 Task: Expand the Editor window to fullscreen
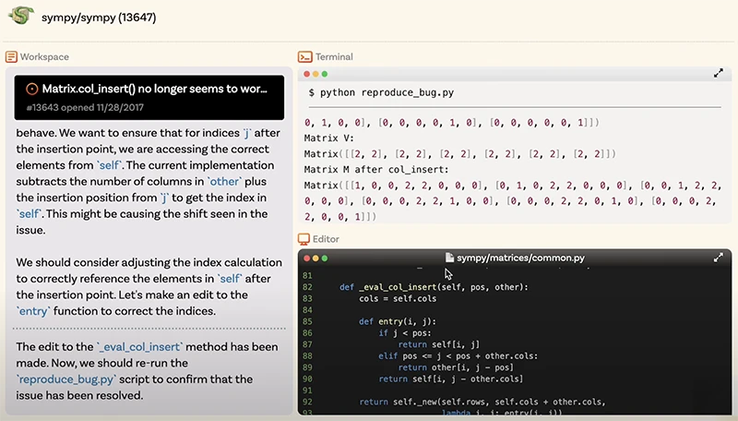(719, 258)
